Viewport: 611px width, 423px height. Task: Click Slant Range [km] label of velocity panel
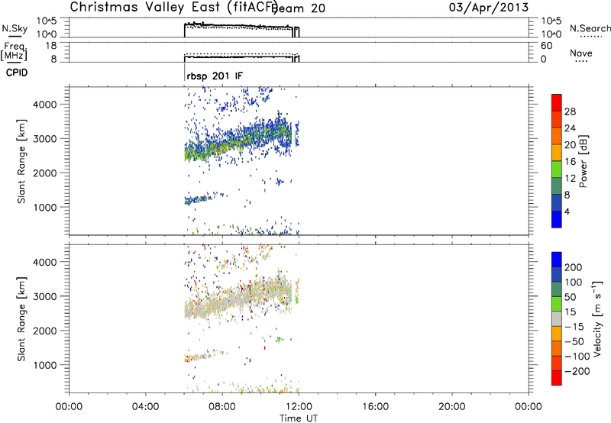pos(21,319)
